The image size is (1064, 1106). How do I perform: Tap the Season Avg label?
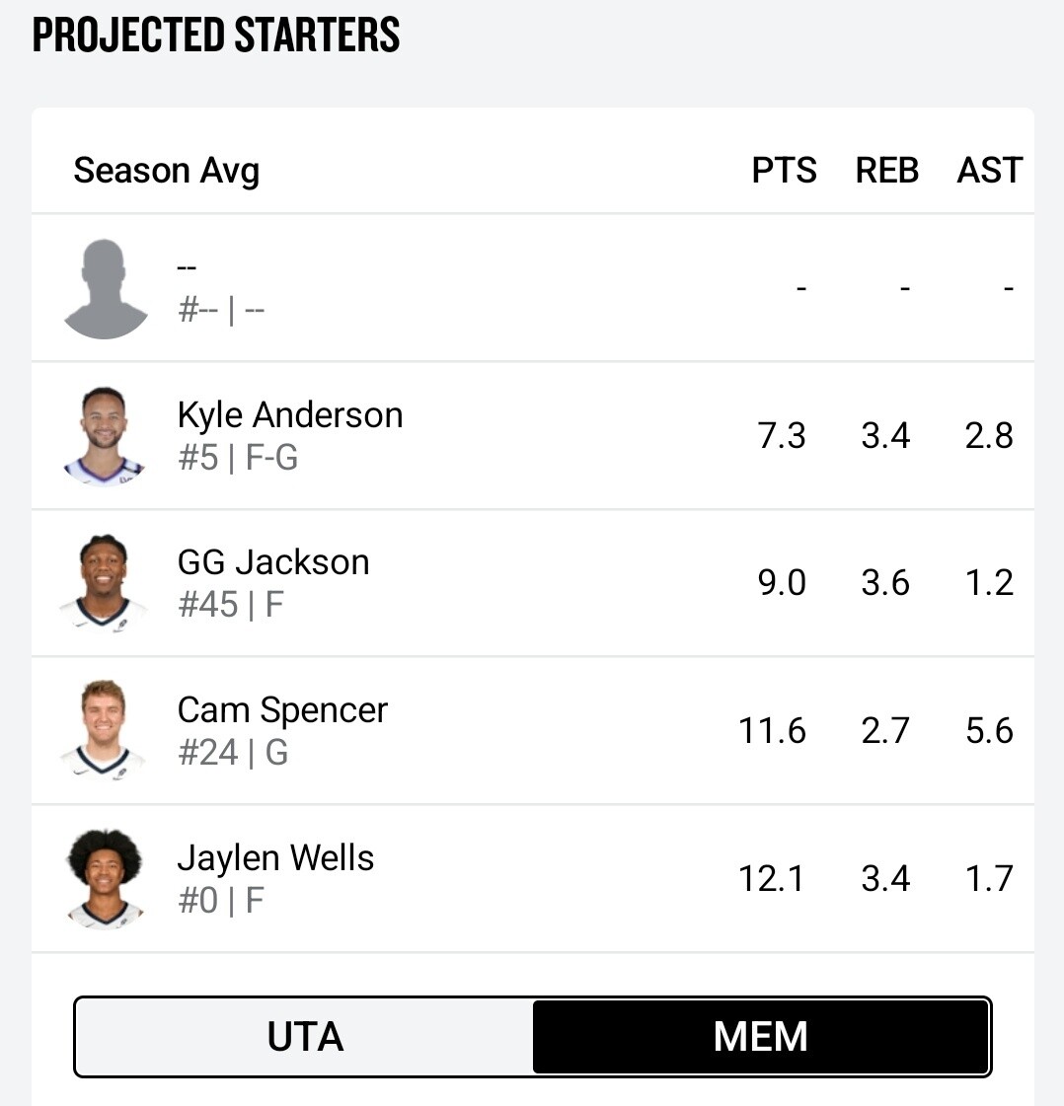[166, 171]
